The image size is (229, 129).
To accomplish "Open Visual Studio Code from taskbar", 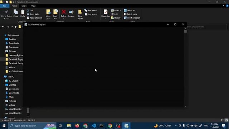I will 93,126.
